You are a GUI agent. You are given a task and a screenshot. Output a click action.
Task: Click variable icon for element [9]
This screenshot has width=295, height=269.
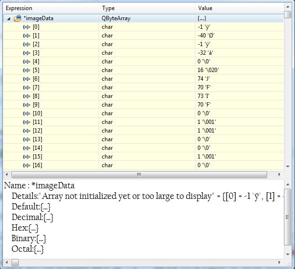coord(26,105)
